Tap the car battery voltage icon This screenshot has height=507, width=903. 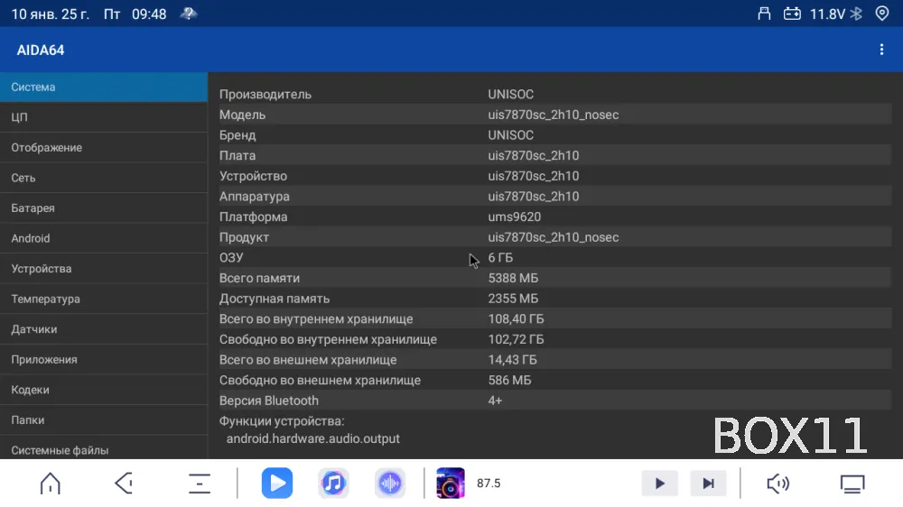tap(792, 14)
